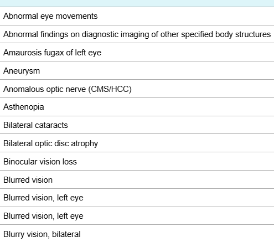Pick Blurry vision, bilateral

[x=137, y=234]
